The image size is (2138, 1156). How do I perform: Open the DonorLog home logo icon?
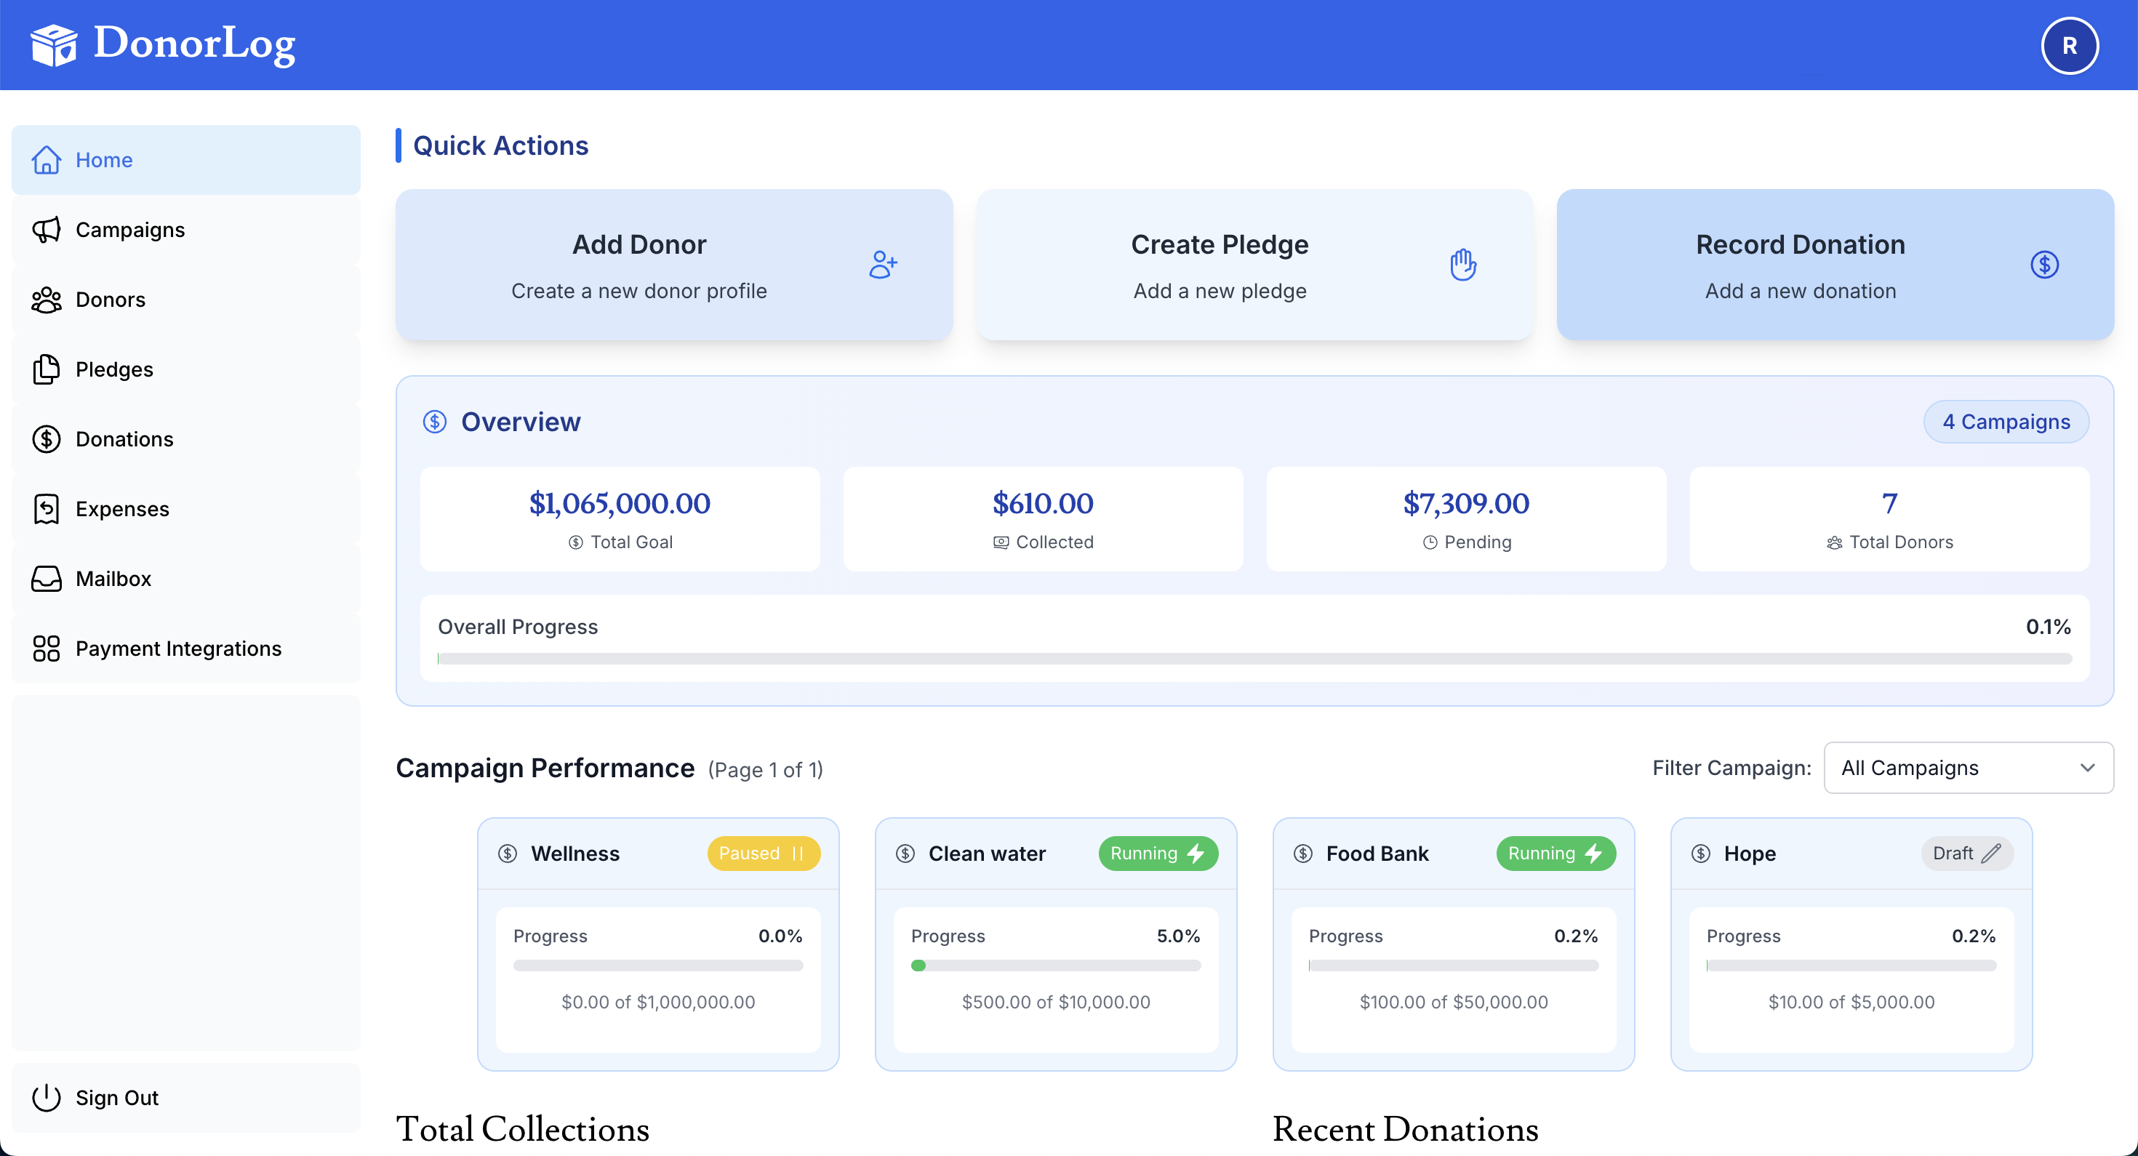pyautogui.click(x=55, y=45)
